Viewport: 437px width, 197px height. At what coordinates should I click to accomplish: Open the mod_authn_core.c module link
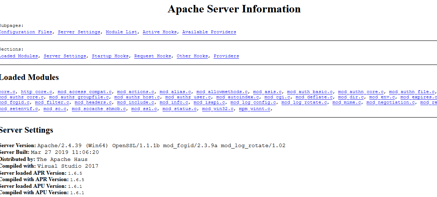pyautogui.click(x=361, y=92)
